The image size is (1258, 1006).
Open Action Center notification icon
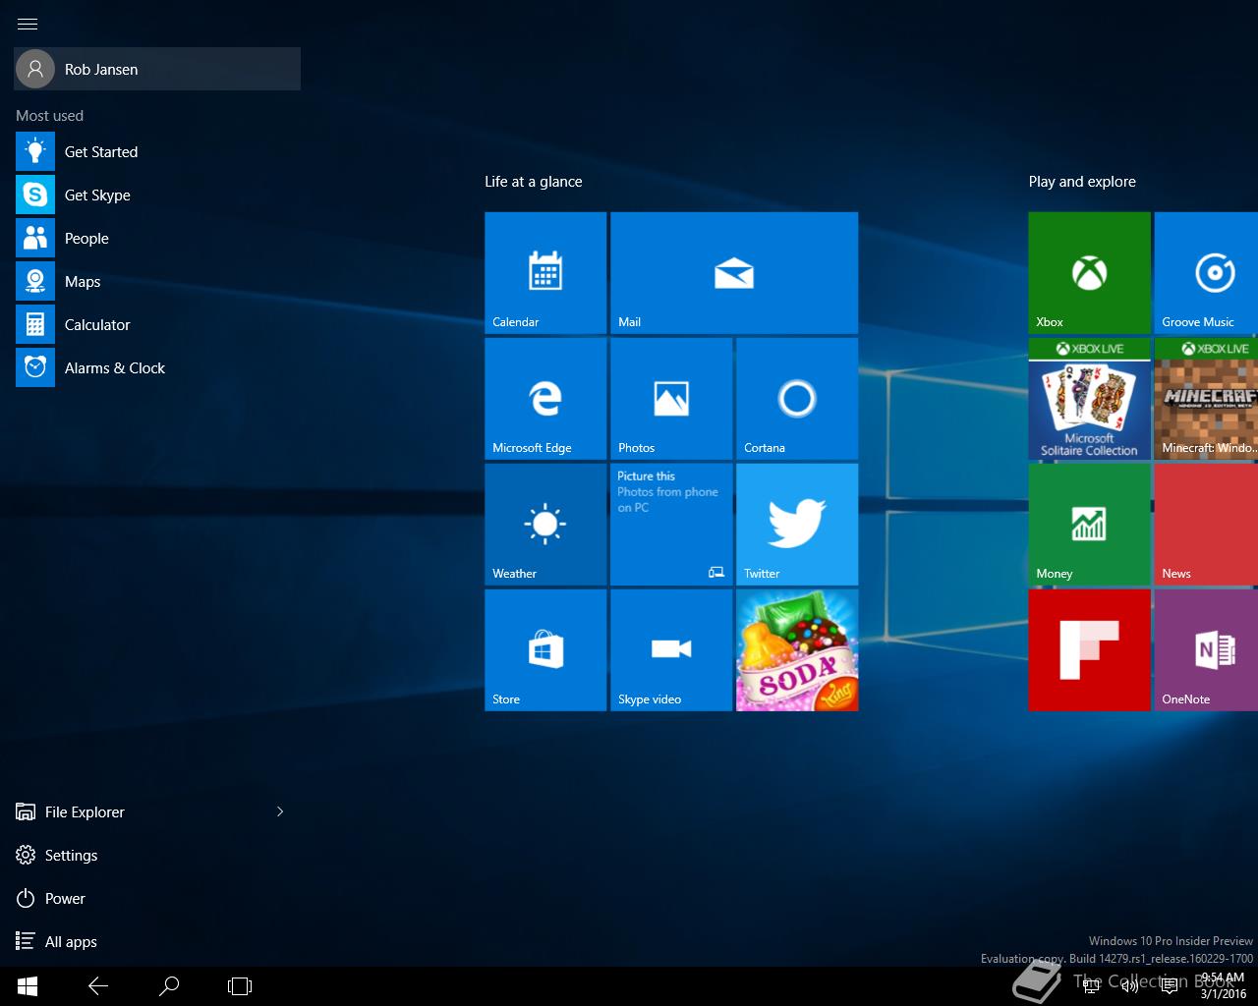[x=1170, y=986]
